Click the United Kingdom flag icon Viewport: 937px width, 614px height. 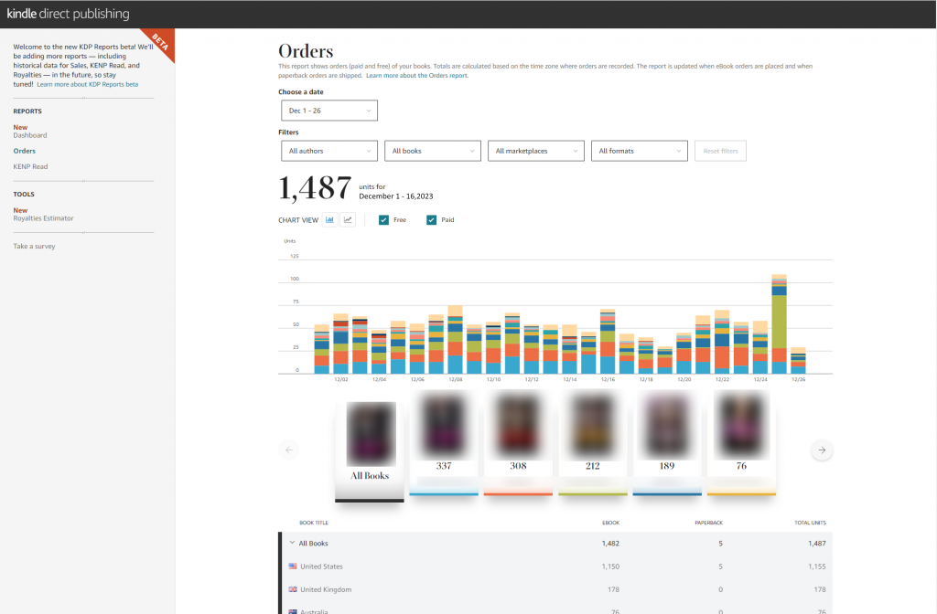[293, 589]
